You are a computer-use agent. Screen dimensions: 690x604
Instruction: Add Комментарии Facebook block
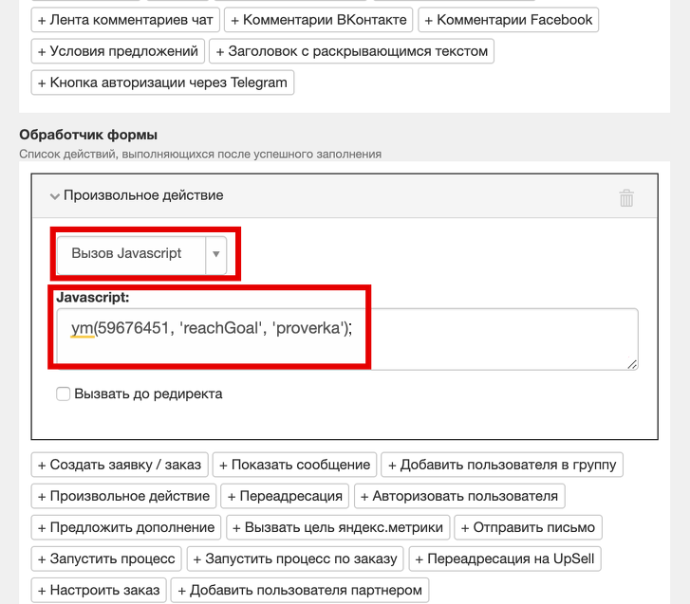[x=509, y=20]
